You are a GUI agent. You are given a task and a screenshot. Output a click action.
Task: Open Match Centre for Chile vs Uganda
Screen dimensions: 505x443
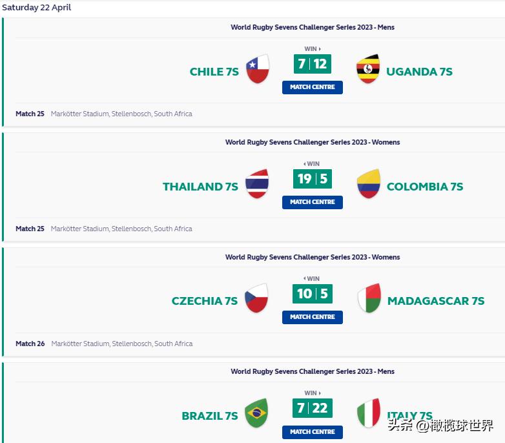pos(313,87)
